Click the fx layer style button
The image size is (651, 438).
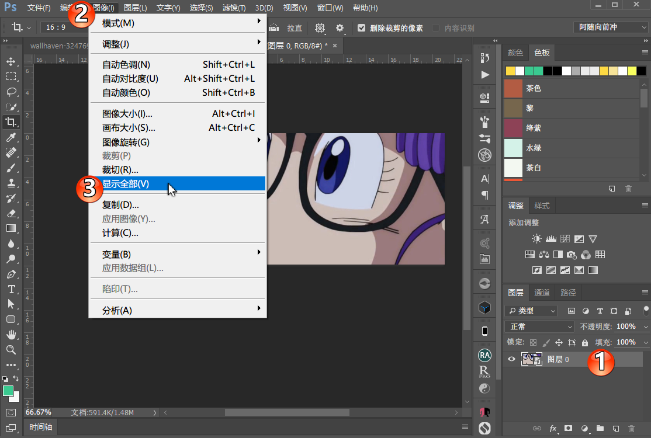[553, 429]
